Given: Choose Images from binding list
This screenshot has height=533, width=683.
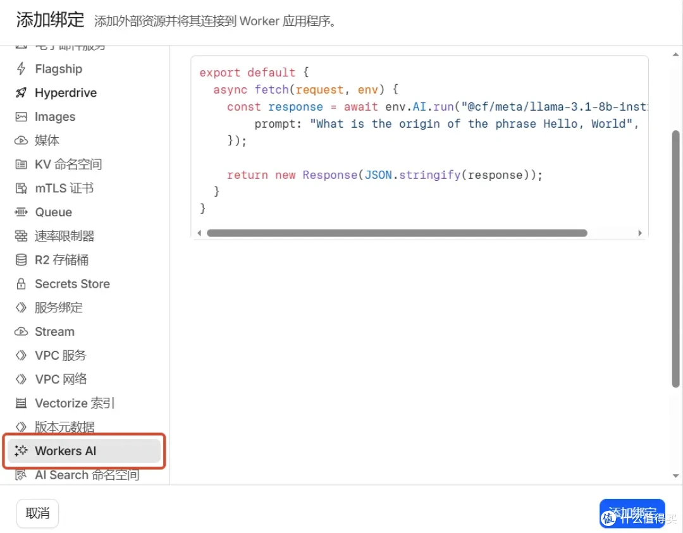Looking at the screenshot, I should point(85,117).
